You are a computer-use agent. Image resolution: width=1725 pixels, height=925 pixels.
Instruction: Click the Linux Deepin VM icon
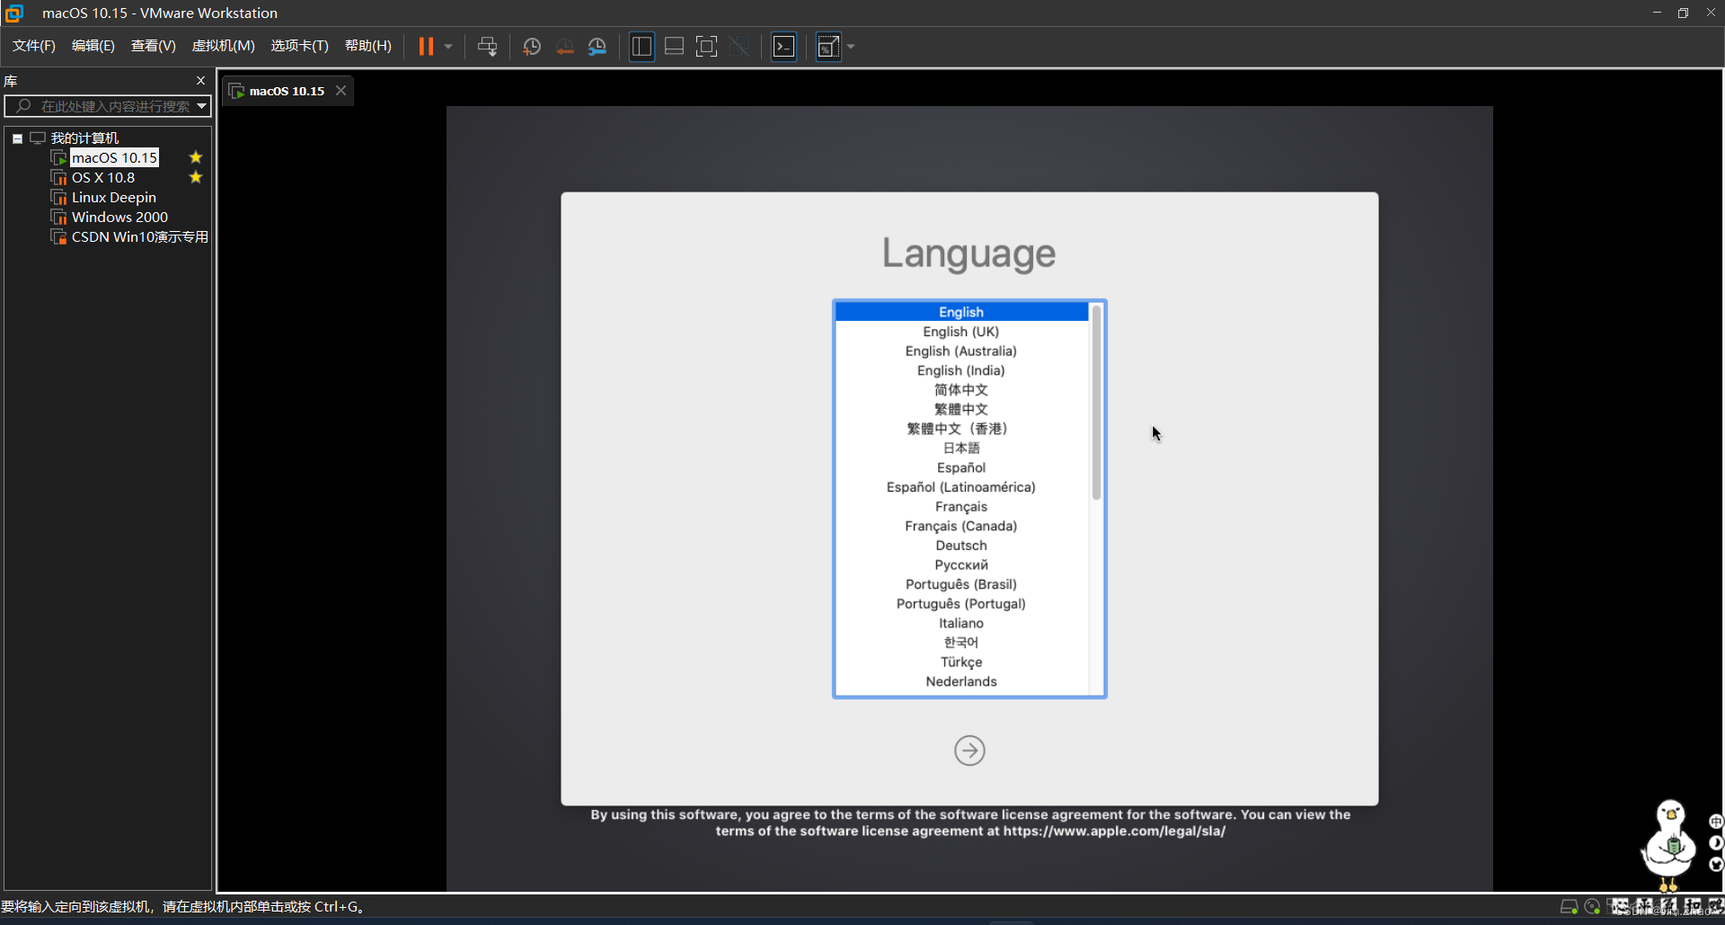click(59, 198)
